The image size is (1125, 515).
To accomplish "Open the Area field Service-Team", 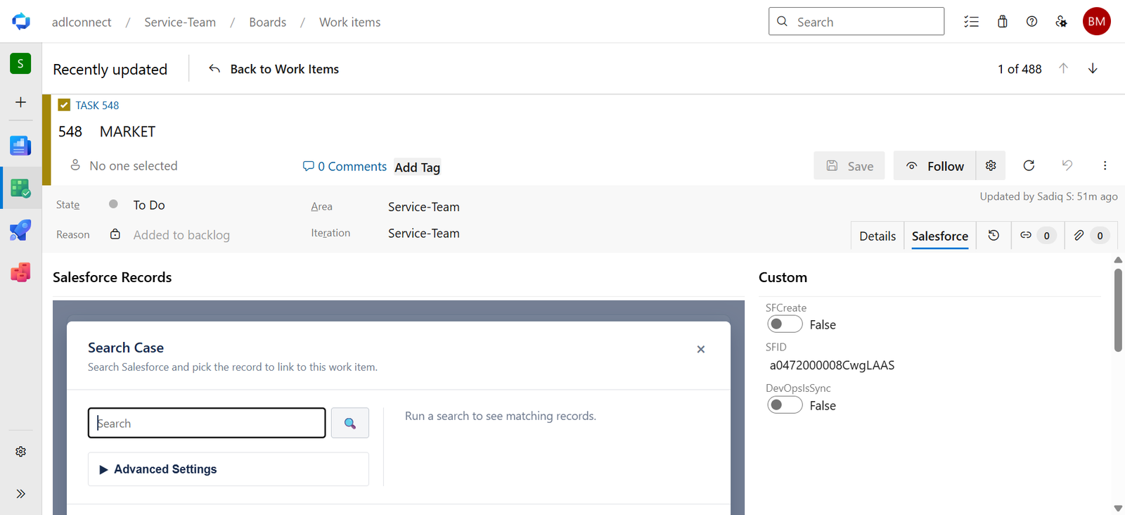I will coord(423,207).
